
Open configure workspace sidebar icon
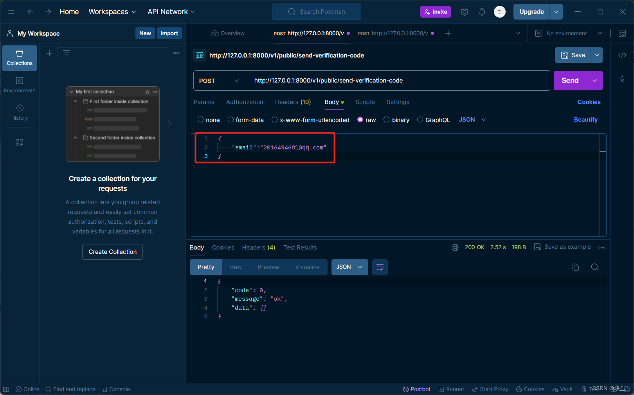(20, 143)
